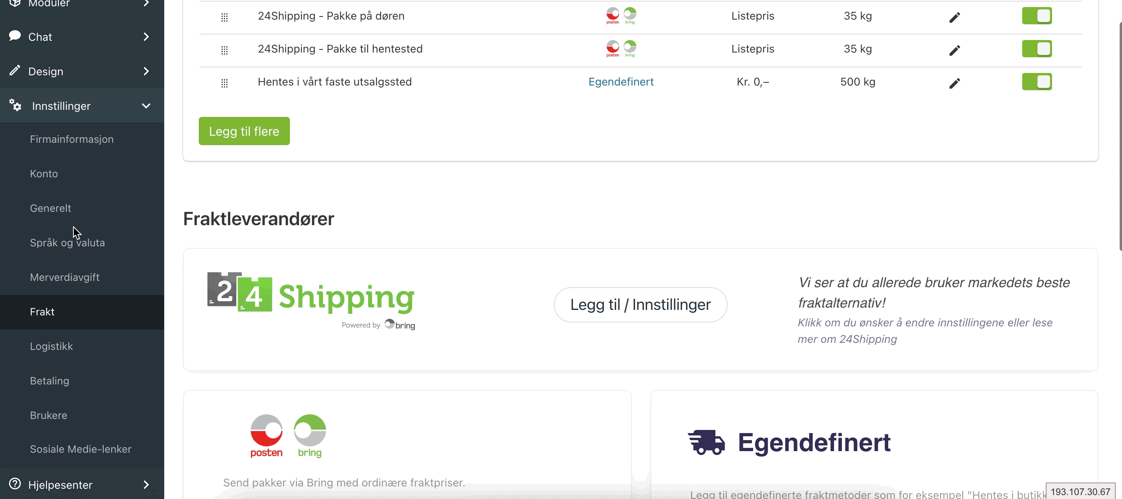
Task: Open the Betaling settings page
Action: tap(49, 381)
